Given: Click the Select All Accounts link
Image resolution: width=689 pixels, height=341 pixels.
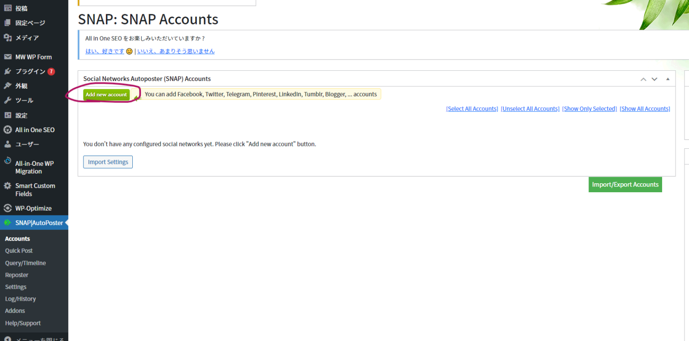Looking at the screenshot, I should (x=472, y=108).
